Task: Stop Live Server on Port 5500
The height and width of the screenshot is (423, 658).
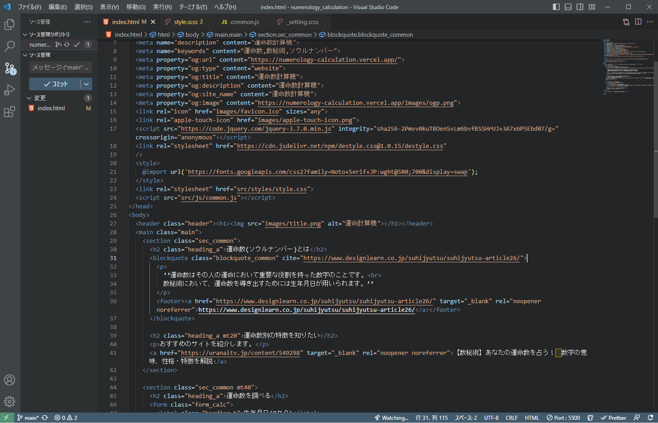Action: 563,418
